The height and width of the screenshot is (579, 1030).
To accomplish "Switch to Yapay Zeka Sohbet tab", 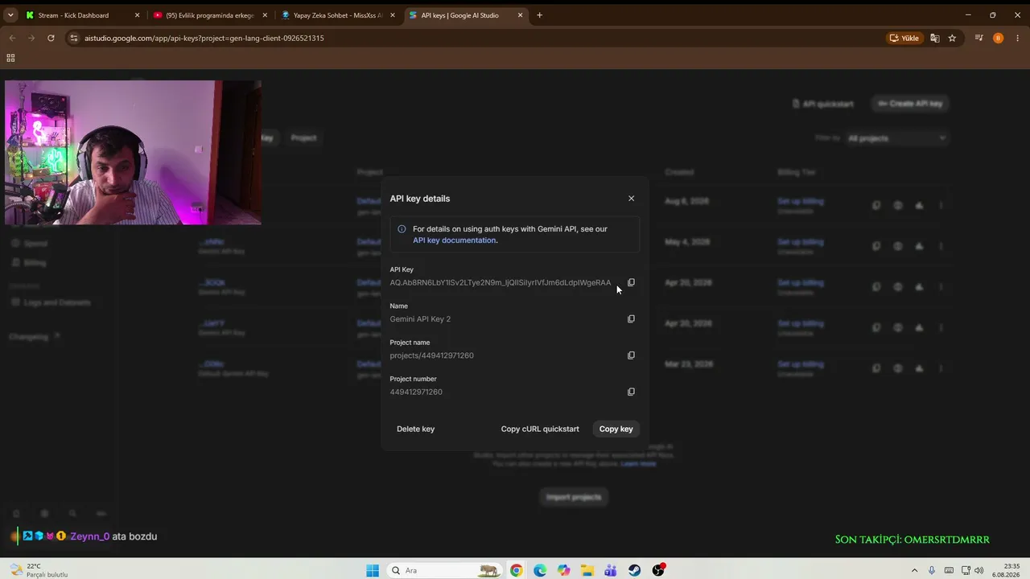I will 338,15.
